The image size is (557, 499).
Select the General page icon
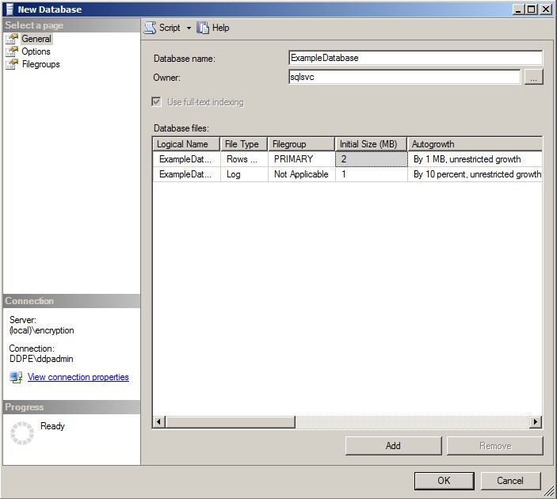pyautogui.click(x=12, y=39)
